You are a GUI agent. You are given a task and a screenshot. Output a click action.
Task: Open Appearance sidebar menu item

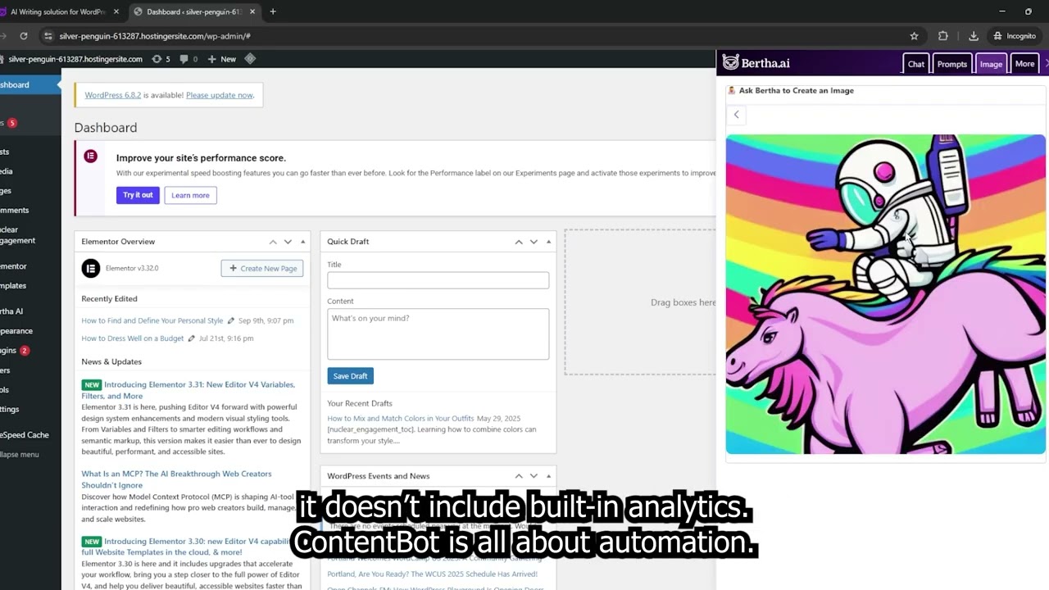pyautogui.click(x=30, y=331)
